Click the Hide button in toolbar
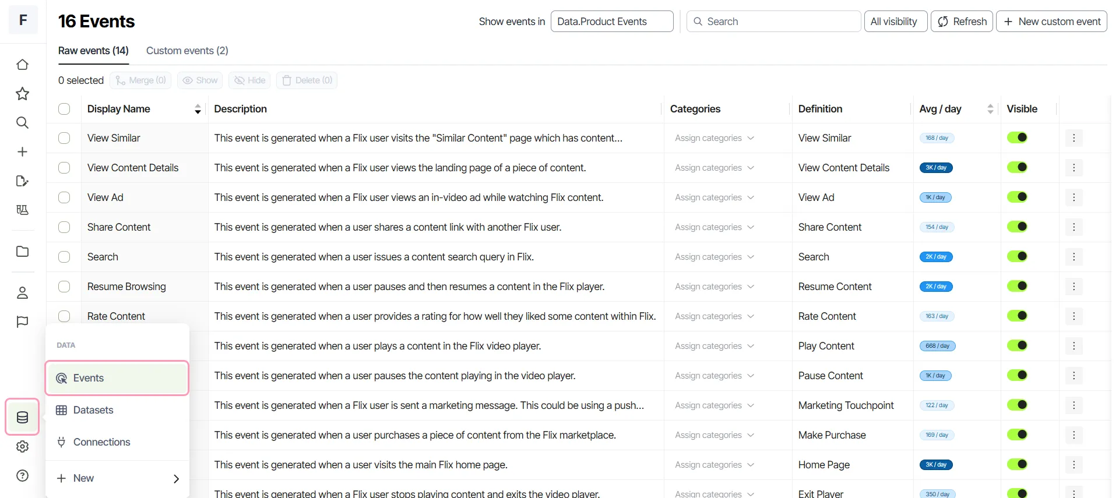 coord(249,80)
